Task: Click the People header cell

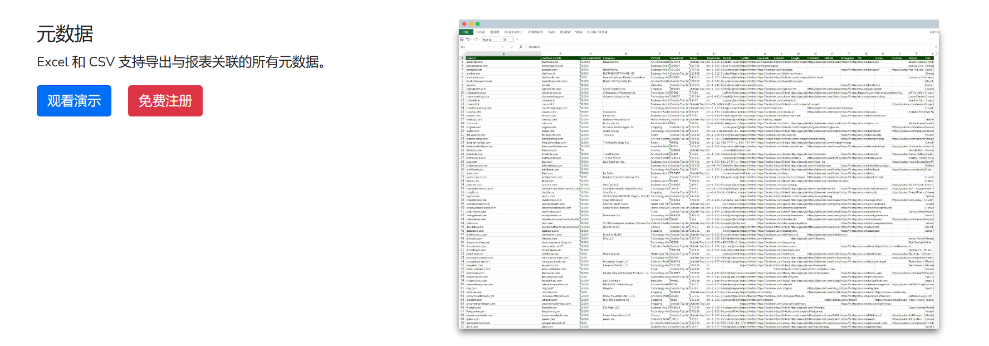Action: pyautogui.click(x=916, y=58)
